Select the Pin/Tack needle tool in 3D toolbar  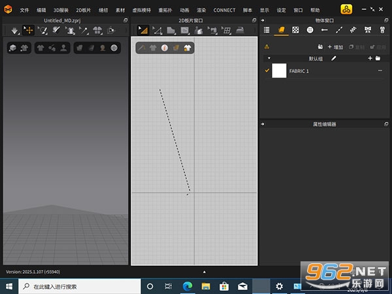[x=84, y=31]
